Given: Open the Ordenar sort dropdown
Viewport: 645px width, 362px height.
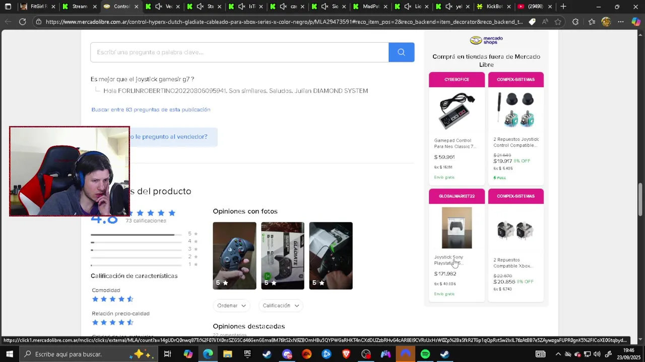Looking at the screenshot, I should pos(231,306).
